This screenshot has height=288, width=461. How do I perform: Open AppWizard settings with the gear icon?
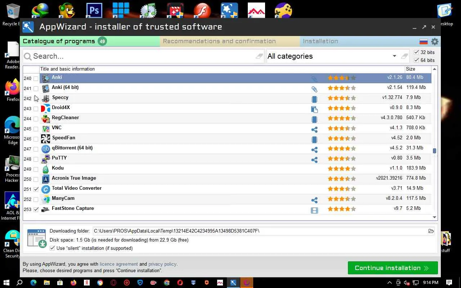click(x=435, y=41)
